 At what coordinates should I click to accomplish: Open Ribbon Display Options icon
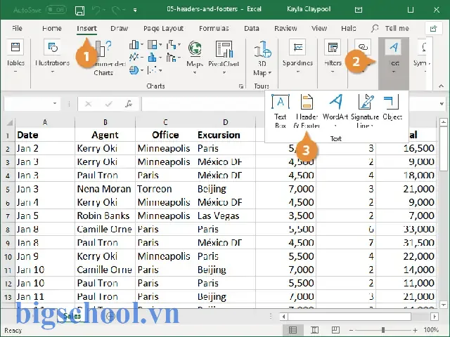[359, 10]
